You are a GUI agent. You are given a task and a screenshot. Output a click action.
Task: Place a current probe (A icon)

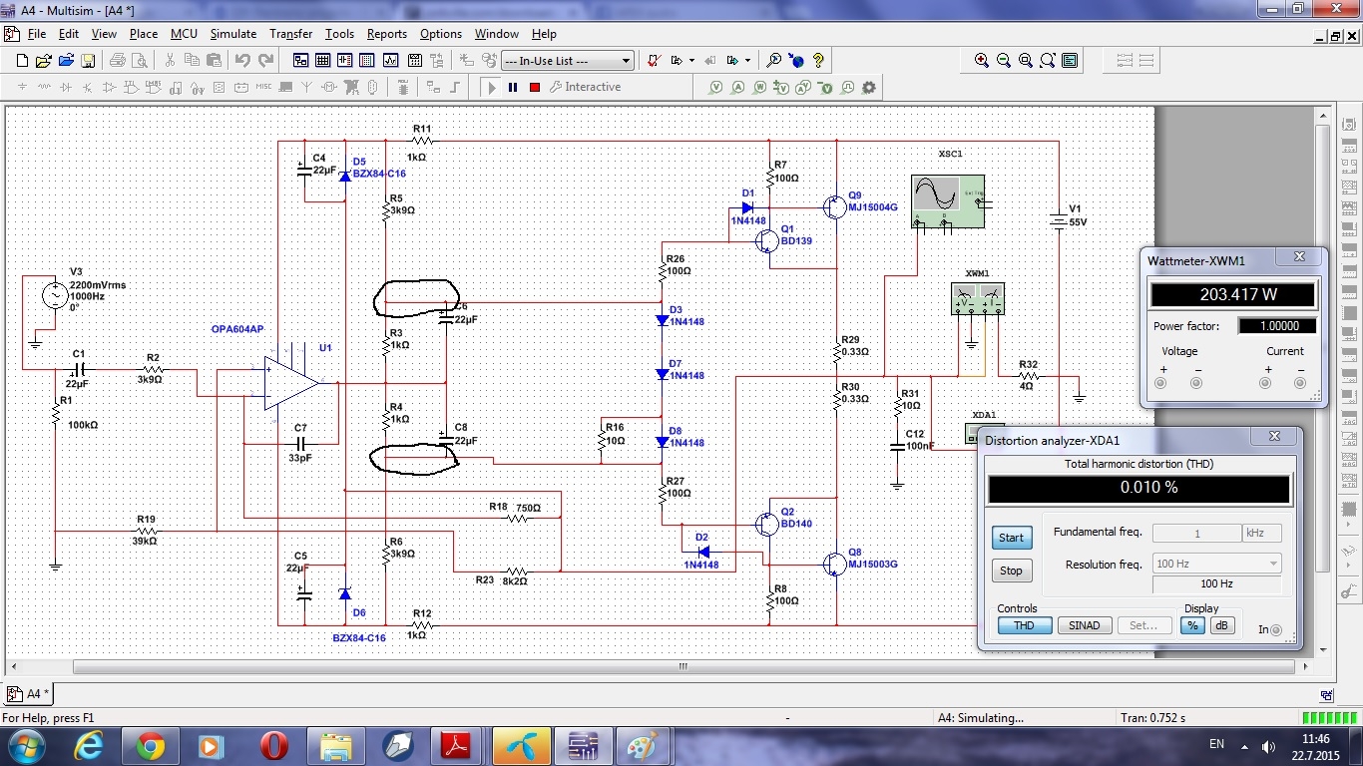click(738, 88)
